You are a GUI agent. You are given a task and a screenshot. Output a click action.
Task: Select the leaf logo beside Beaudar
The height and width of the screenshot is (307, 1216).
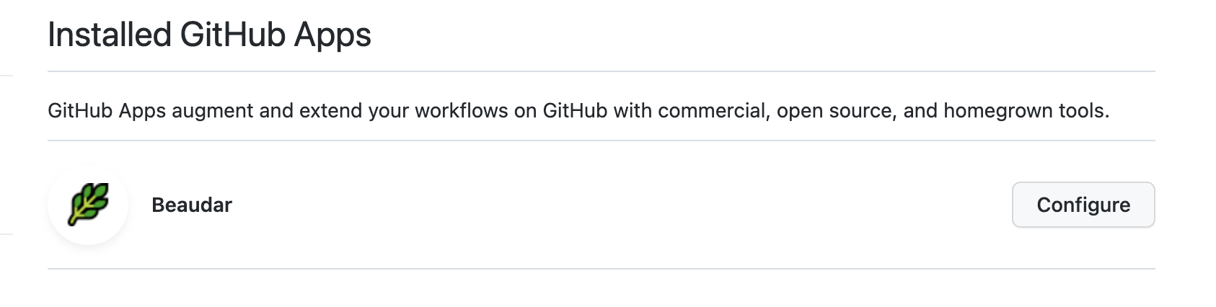(x=89, y=205)
